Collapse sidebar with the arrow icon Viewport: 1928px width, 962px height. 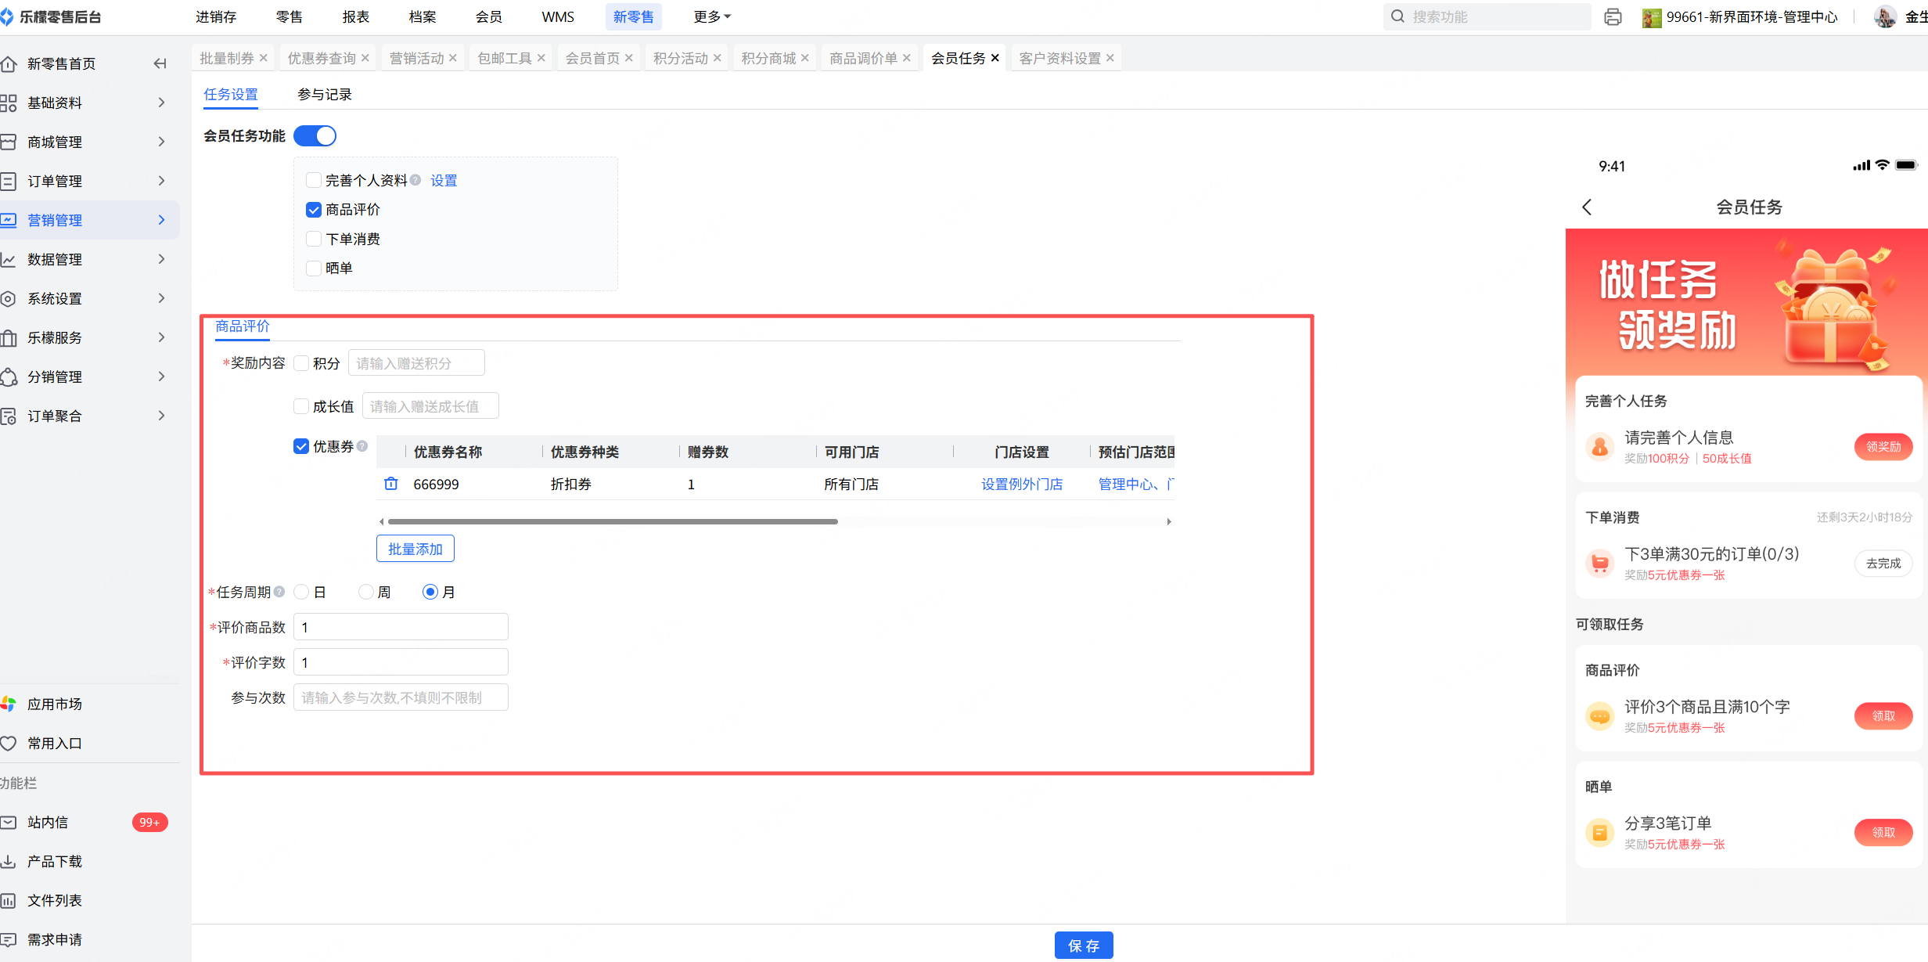click(x=160, y=63)
